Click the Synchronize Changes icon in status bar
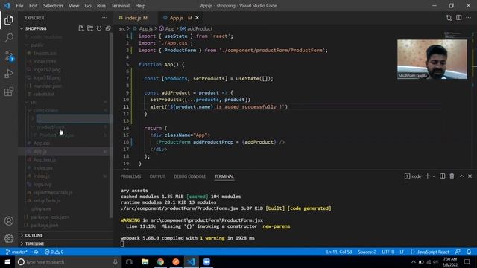The width and height of the screenshot is (477, 268). pos(36,252)
